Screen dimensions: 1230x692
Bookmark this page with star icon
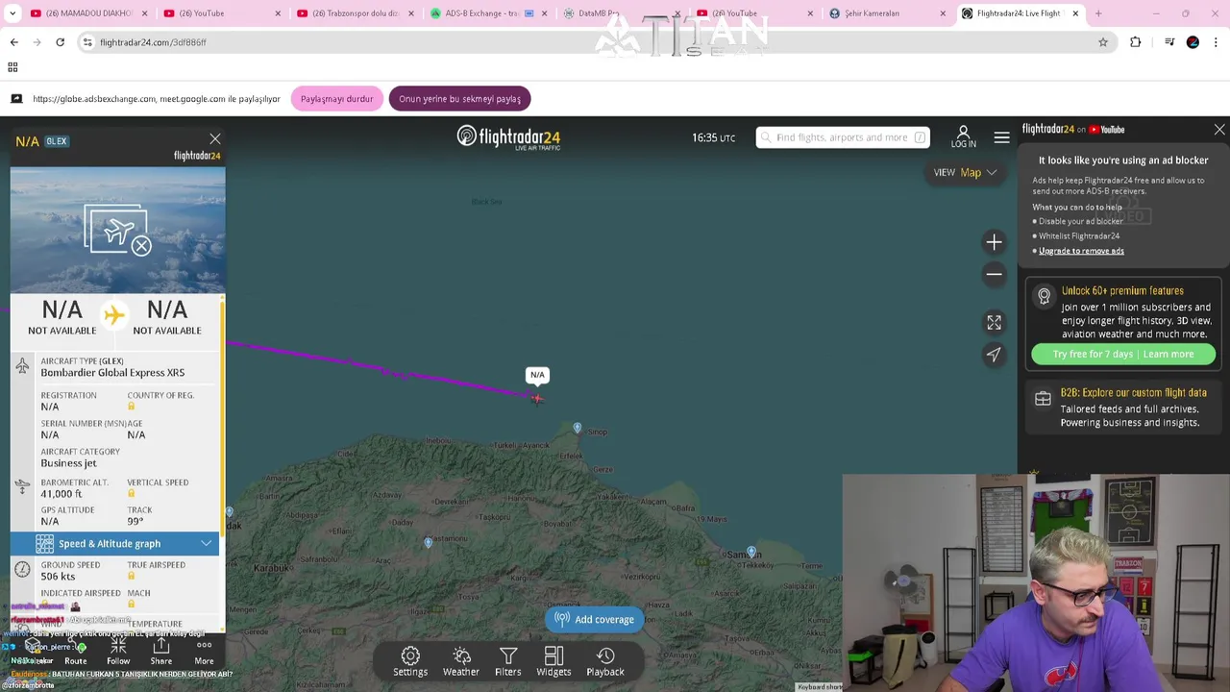click(1103, 42)
